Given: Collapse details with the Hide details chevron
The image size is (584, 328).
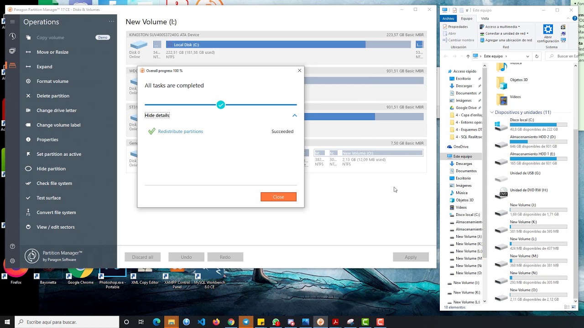Looking at the screenshot, I should point(294,115).
